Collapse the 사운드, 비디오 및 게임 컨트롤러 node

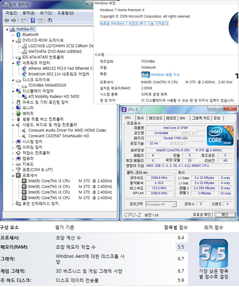[x=13, y=125]
